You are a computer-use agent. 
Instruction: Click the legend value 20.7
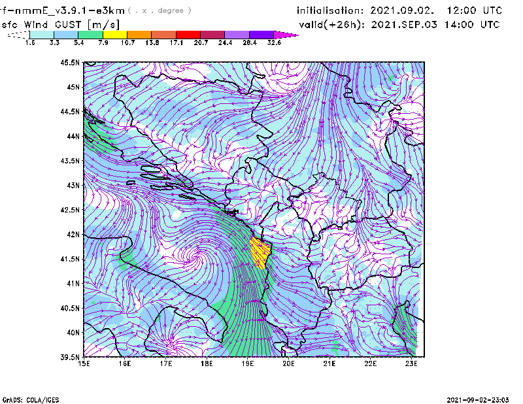(x=201, y=42)
